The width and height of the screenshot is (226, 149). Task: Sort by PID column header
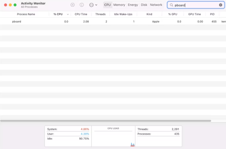pyautogui.click(x=212, y=14)
